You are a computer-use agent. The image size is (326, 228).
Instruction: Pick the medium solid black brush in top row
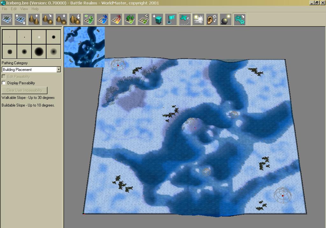(x=53, y=37)
